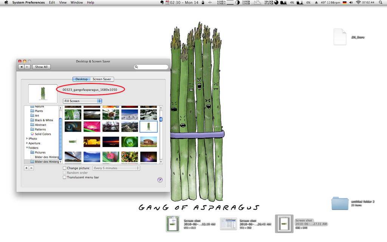Click the current wallpaper preview well
The image size is (387, 242).
click(43, 94)
